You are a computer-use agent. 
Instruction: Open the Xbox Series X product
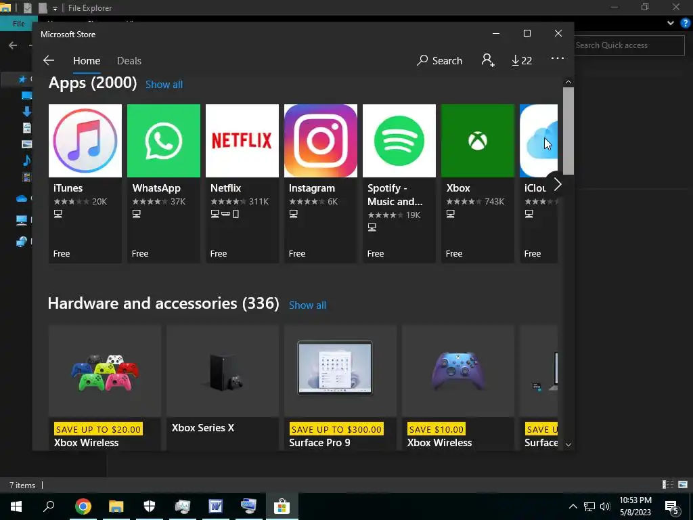click(223, 388)
